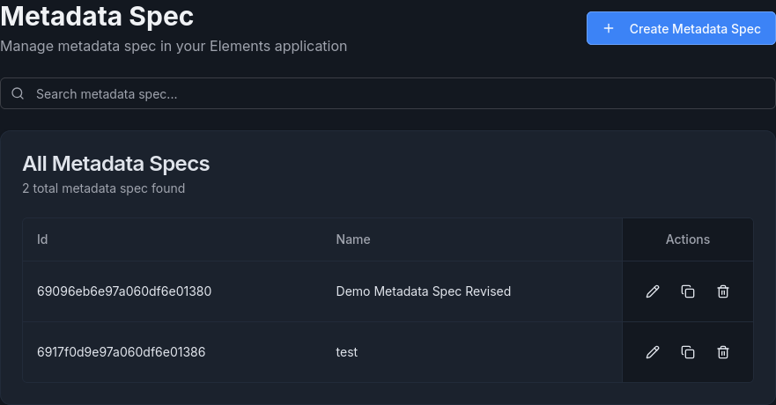Edit the Demo Metadata Spec Revised entry
The width and height of the screenshot is (776, 405).
(653, 291)
